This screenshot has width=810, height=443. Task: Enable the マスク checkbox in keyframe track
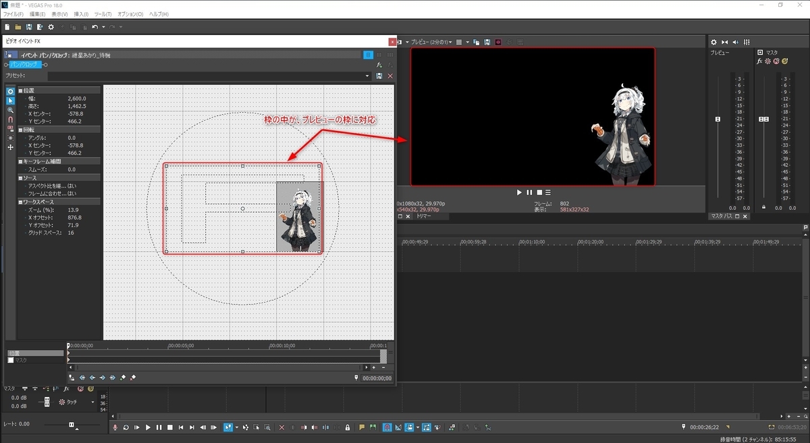tap(10, 361)
